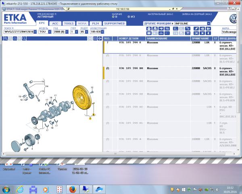Switch to the ACC tab
This screenshot has width=242, height=194.
[x=55, y=23]
